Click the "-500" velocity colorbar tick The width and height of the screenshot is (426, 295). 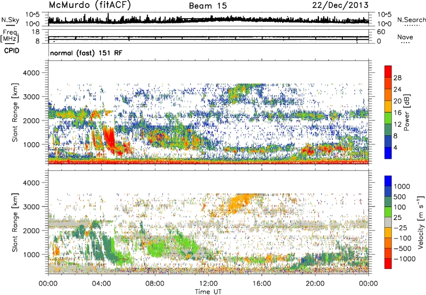[x=403, y=248]
